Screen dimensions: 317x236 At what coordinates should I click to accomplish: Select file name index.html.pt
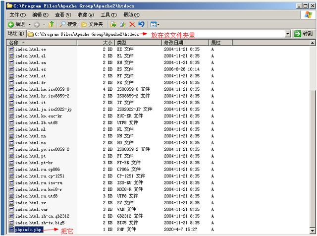30,156
